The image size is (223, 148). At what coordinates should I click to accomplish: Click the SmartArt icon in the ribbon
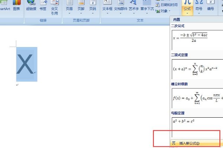click(4, 6)
